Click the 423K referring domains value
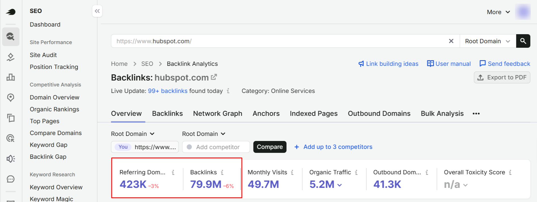The height and width of the screenshot is (202, 537). (x=133, y=184)
